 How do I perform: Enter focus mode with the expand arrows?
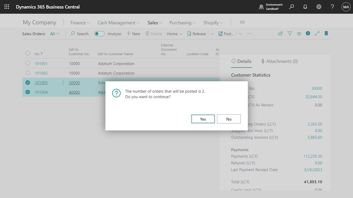[317, 33]
